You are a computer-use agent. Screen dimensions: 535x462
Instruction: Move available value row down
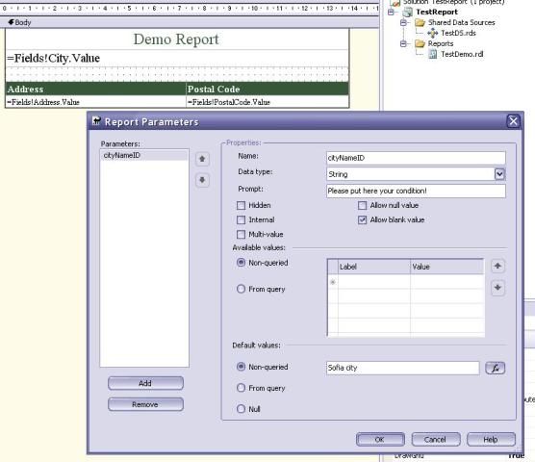click(497, 288)
